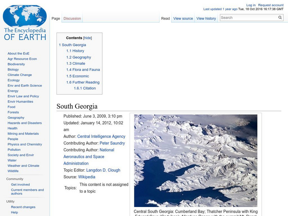Open Mining and Materials topic
Image resolution: width=288 pixels, height=216 pixels.
[x=23, y=134]
